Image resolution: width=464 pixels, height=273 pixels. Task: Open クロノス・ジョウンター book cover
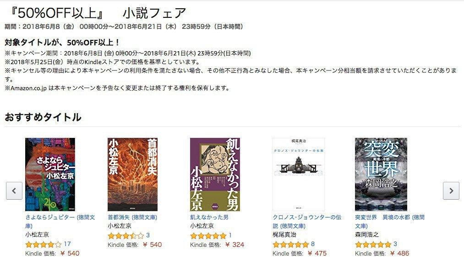(298, 175)
